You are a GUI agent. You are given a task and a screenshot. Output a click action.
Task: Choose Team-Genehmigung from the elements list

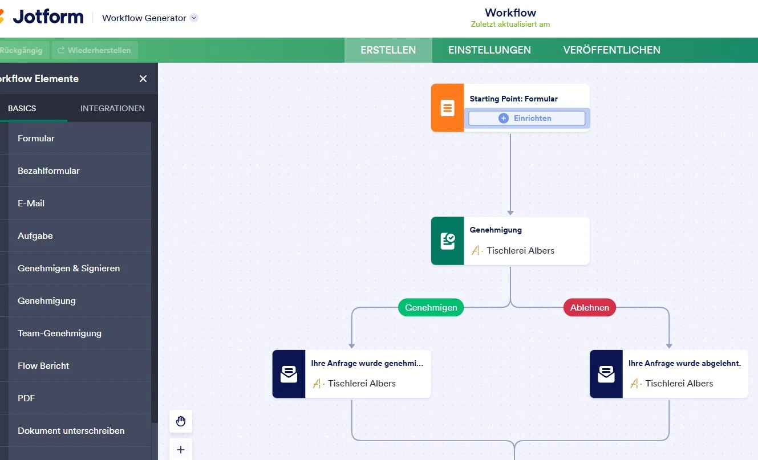[59, 333]
